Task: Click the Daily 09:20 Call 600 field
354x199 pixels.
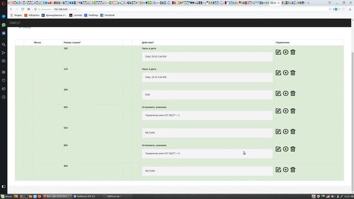Action: point(207,56)
